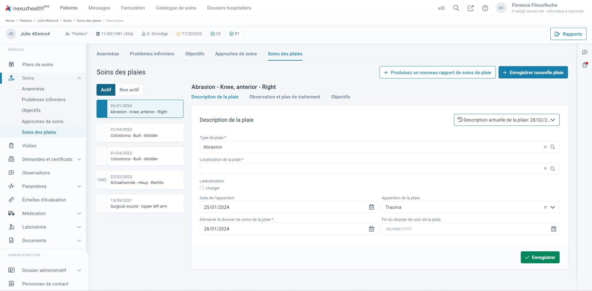Open the Facturation top menu
Viewport: 592px width, 291px height.
point(133,8)
